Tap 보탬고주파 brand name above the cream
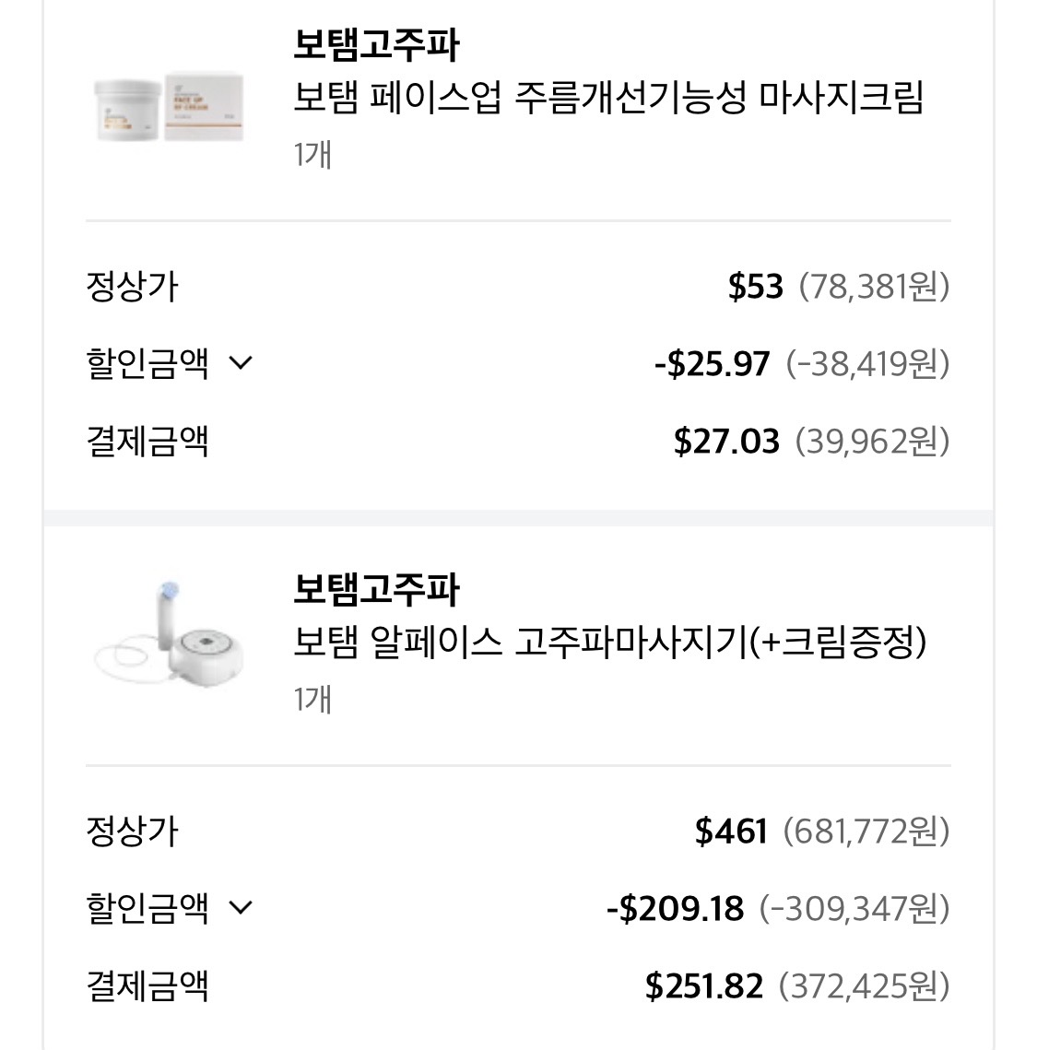The image size is (1037, 1050). click(376, 43)
